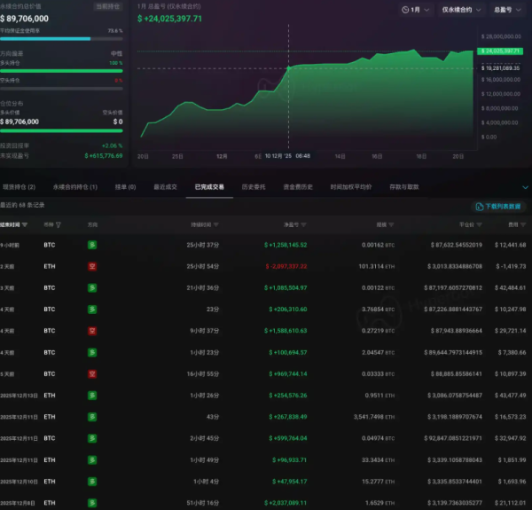Click the red 空 badge in the 16小时55分 BTC row

92,373
